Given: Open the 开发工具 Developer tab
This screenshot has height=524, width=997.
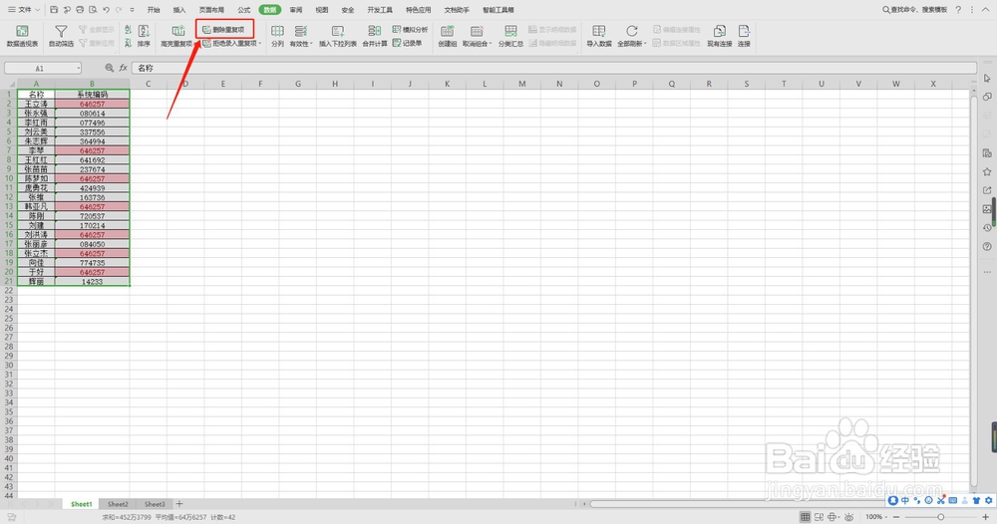Looking at the screenshot, I should (x=380, y=10).
